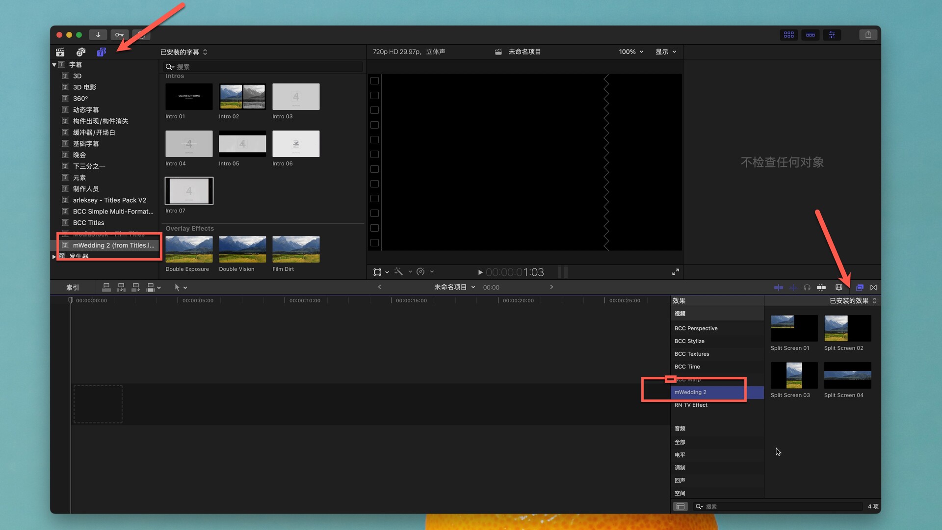Open the 显示 view options dropdown

pyautogui.click(x=666, y=52)
